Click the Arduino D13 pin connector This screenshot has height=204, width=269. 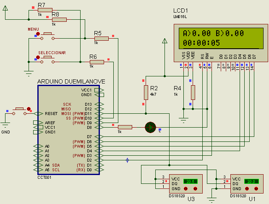coord(99,104)
